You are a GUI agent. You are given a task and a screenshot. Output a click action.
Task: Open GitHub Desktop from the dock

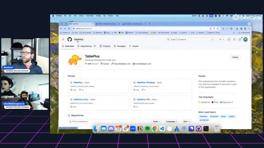click(x=199, y=129)
